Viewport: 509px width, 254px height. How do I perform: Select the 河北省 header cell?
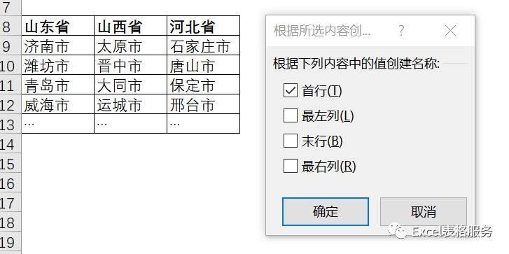point(204,26)
